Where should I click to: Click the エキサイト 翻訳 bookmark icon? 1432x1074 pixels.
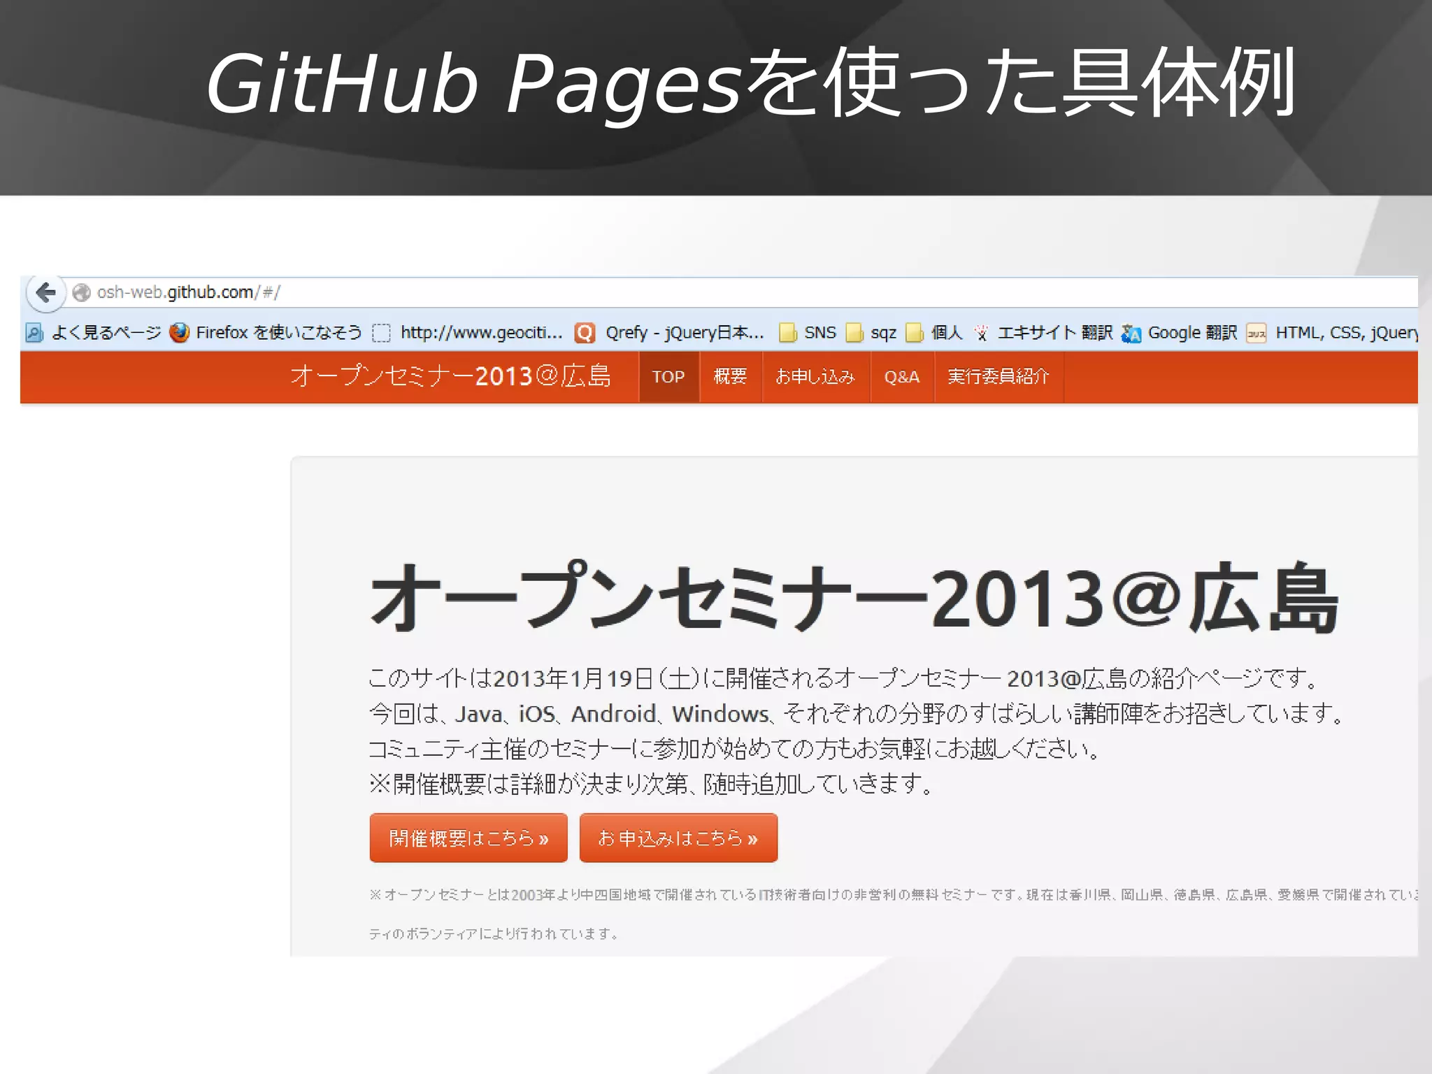point(982,333)
